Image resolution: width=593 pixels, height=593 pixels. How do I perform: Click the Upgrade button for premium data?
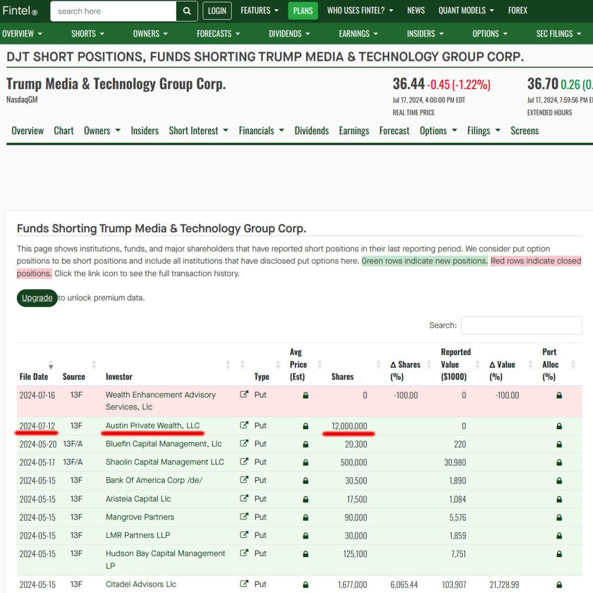coord(37,298)
